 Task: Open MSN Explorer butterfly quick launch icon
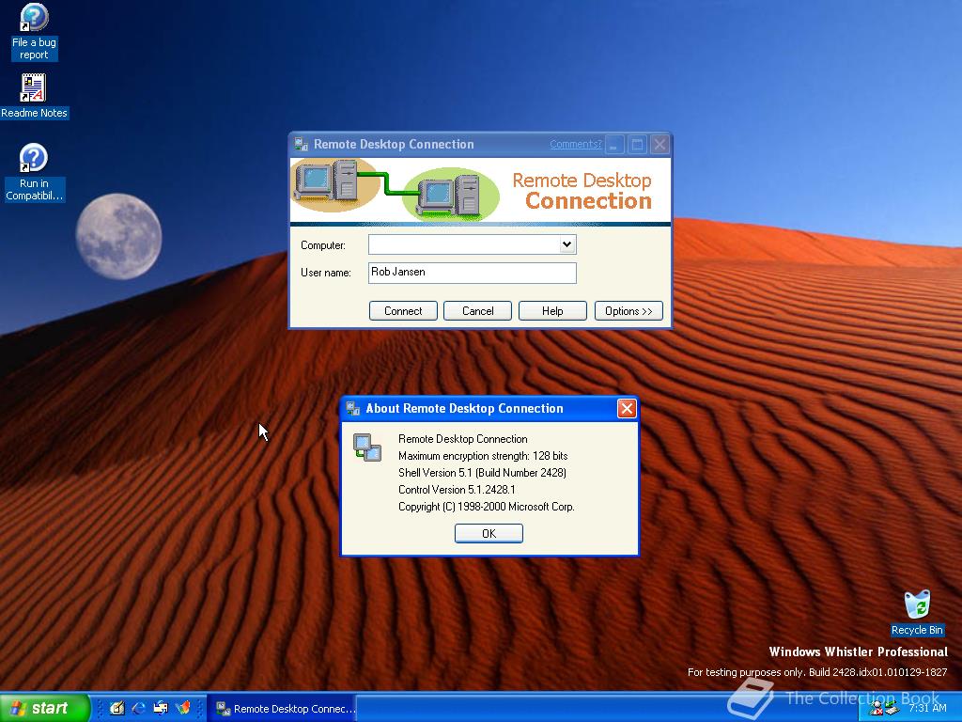point(183,708)
